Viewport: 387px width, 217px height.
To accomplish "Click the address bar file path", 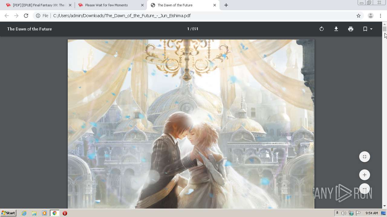I will click(122, 16).
